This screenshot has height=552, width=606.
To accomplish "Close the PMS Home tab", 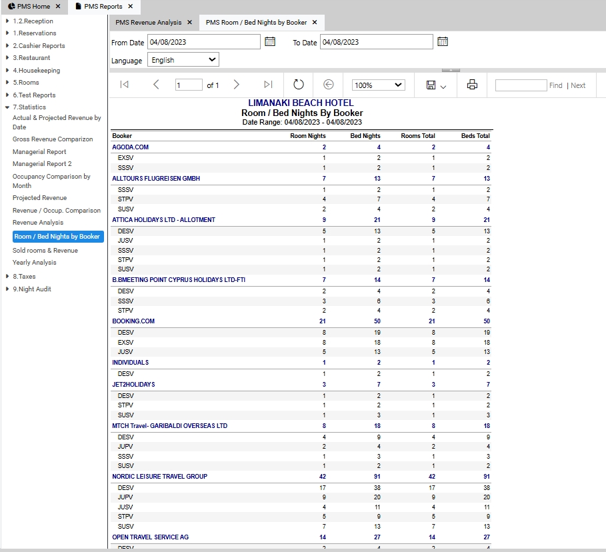I will tap(58, 6).
